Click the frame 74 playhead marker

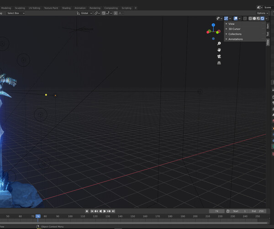pyautogui.click(x=38, y=216)
